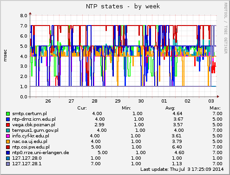Click the 8.0 y-axis tick label
Screen dimensions: 230x175
click(24, 15)
